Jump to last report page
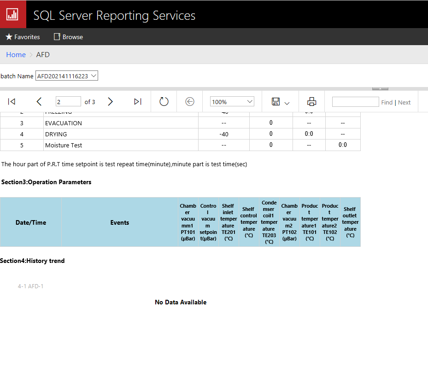The width and height of the screenshot is (428, 367). point(138,102)
